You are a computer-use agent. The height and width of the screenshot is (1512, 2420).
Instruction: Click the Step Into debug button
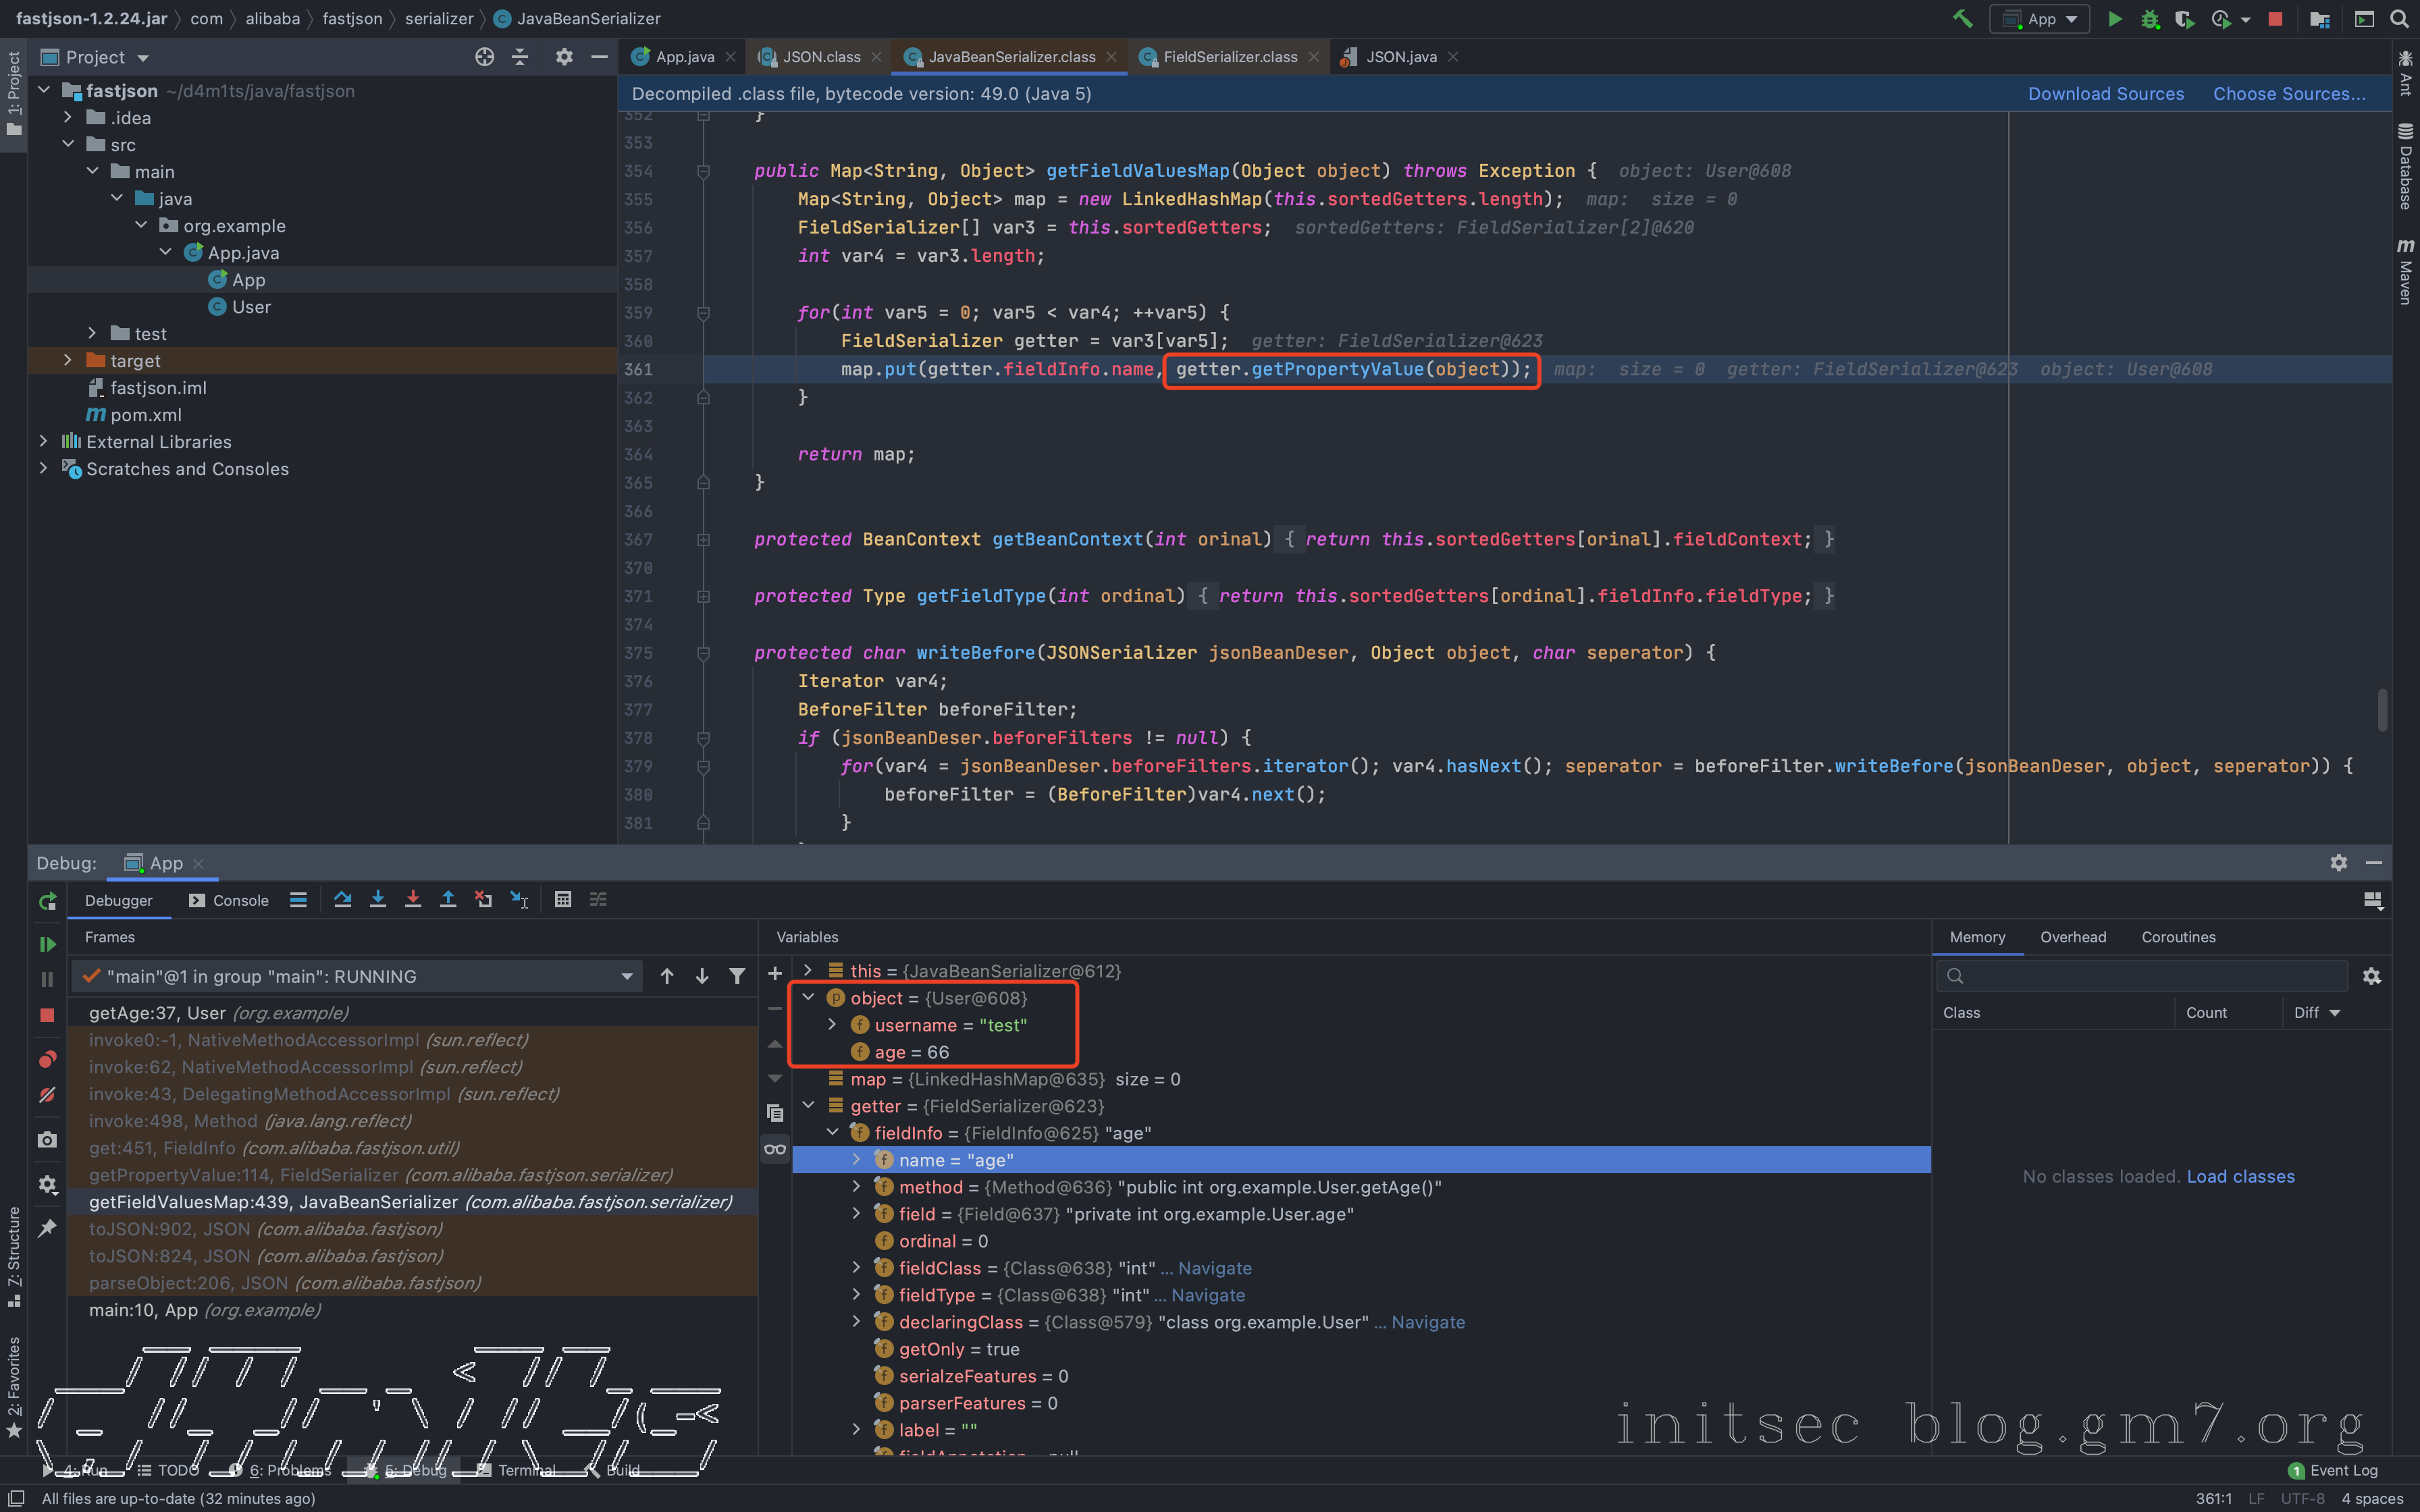point(378,899)
